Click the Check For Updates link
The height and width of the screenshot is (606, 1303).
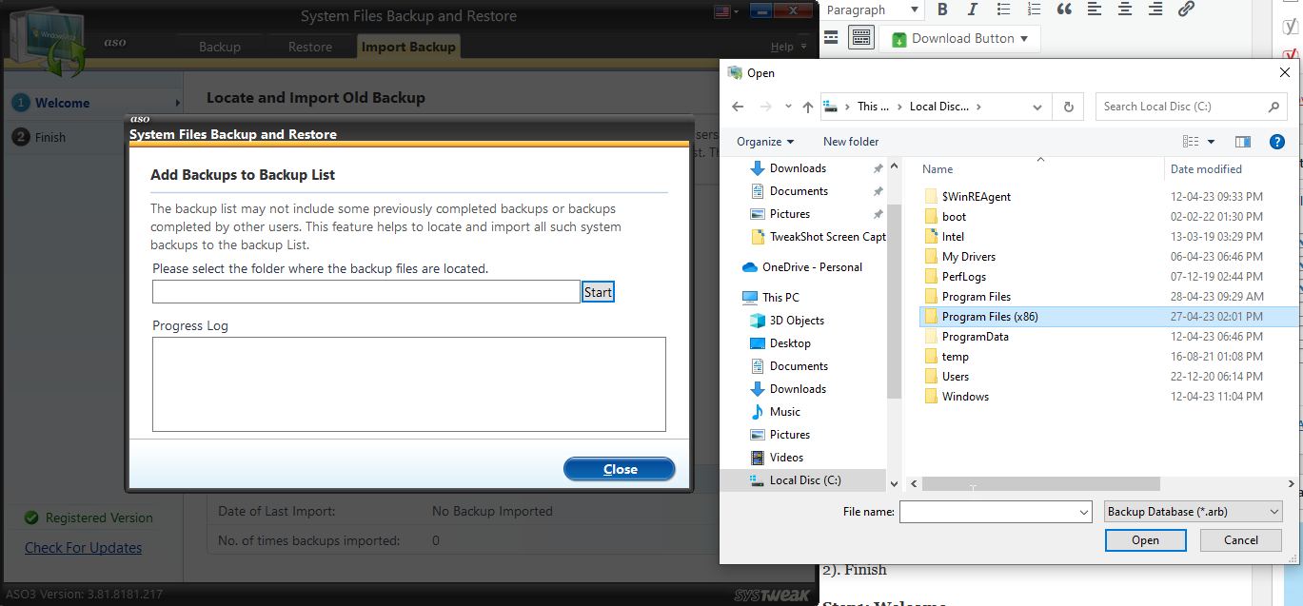83,548
